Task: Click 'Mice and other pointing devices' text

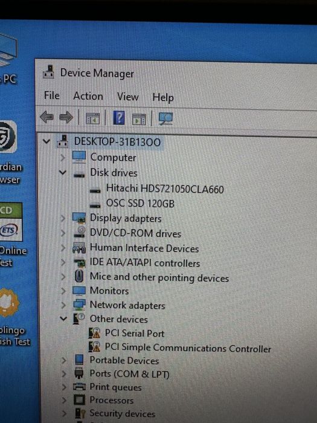Action: pos(159,277)
